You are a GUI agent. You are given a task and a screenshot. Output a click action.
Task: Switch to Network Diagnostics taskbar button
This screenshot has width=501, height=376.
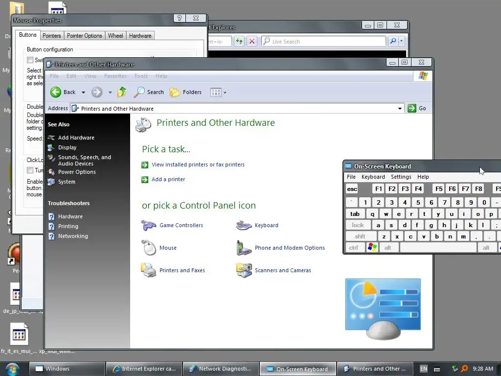221,369
